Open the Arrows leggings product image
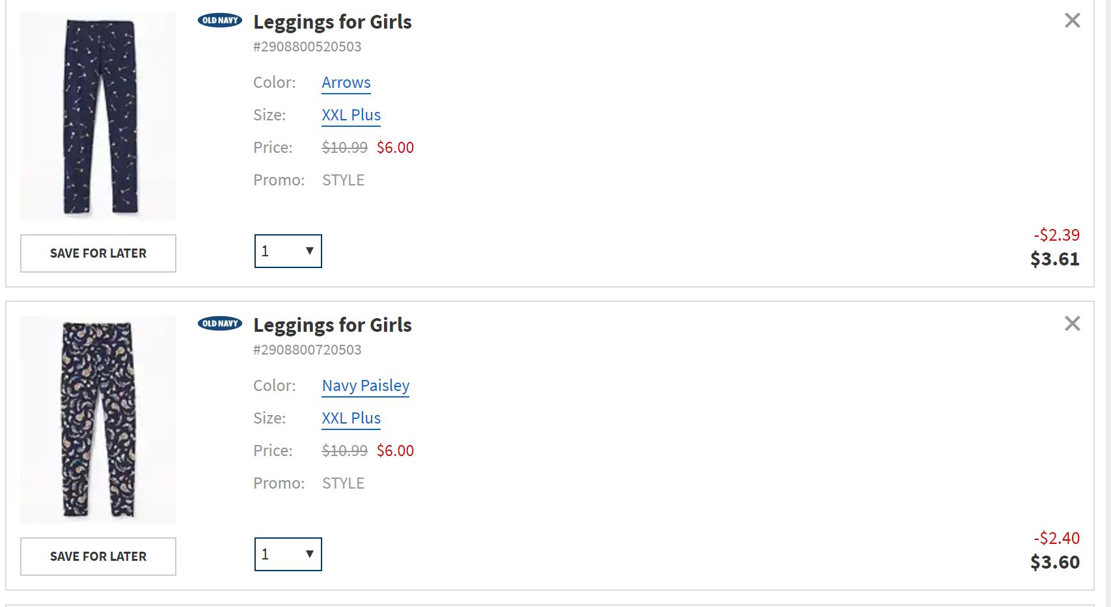 coord(98,116)
